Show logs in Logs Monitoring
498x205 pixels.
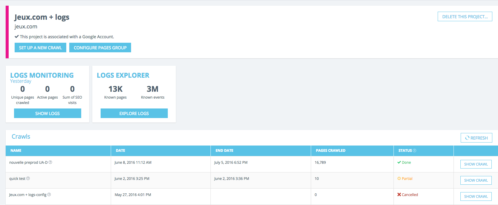tap(47, 113)
